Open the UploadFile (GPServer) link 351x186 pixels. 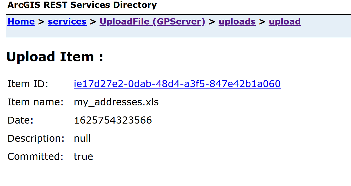point(152,22)
